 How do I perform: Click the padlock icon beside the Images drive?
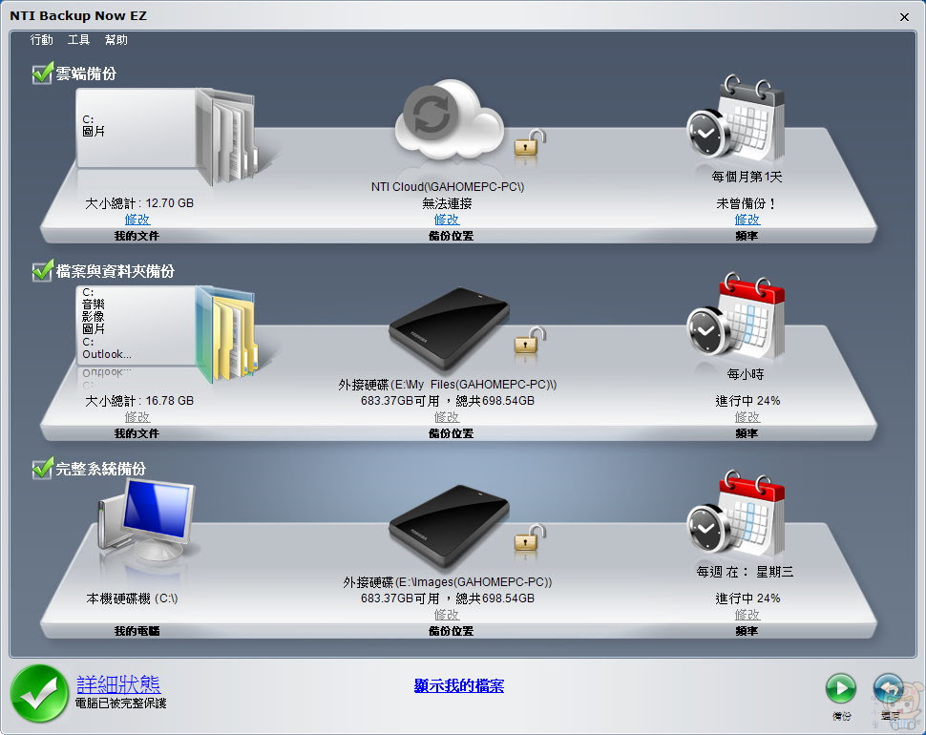point(530,537)
